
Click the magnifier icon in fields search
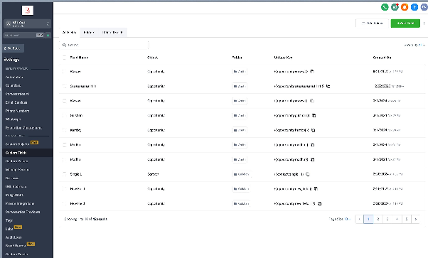tap(64, 45)
